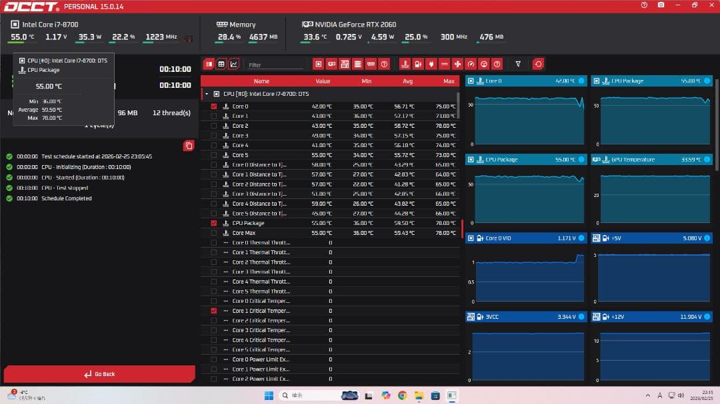This screenshot has height=404, width=720.
Task: Click blue circle on 3VCC graph header
Action: tap(581, 317)
